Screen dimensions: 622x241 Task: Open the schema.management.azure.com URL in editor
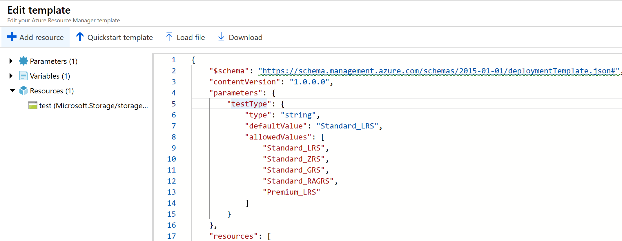pyautogui.click(x=439, y=71)
